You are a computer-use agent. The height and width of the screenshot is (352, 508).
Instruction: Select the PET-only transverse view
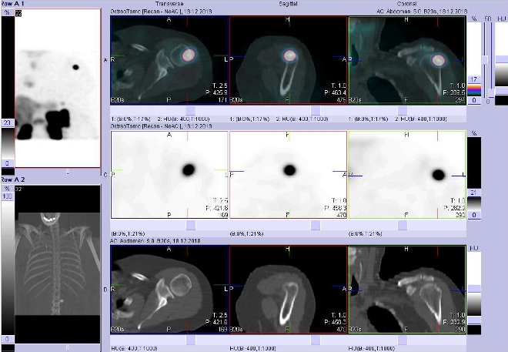(169, 174)
